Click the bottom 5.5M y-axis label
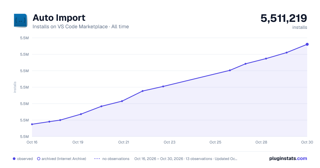The height and width of the screenshot is (168, 320). pyautogui.click(x=25, y=137)
